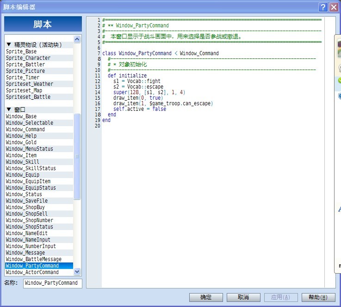The height and width of the screenshot is (307, 341).
Task: Select Window_SkillStatus script
Action: coord(39,168)
